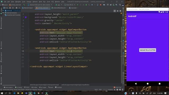
Task: Open the Logcat tool window
Action: click(x=43, y=87)
